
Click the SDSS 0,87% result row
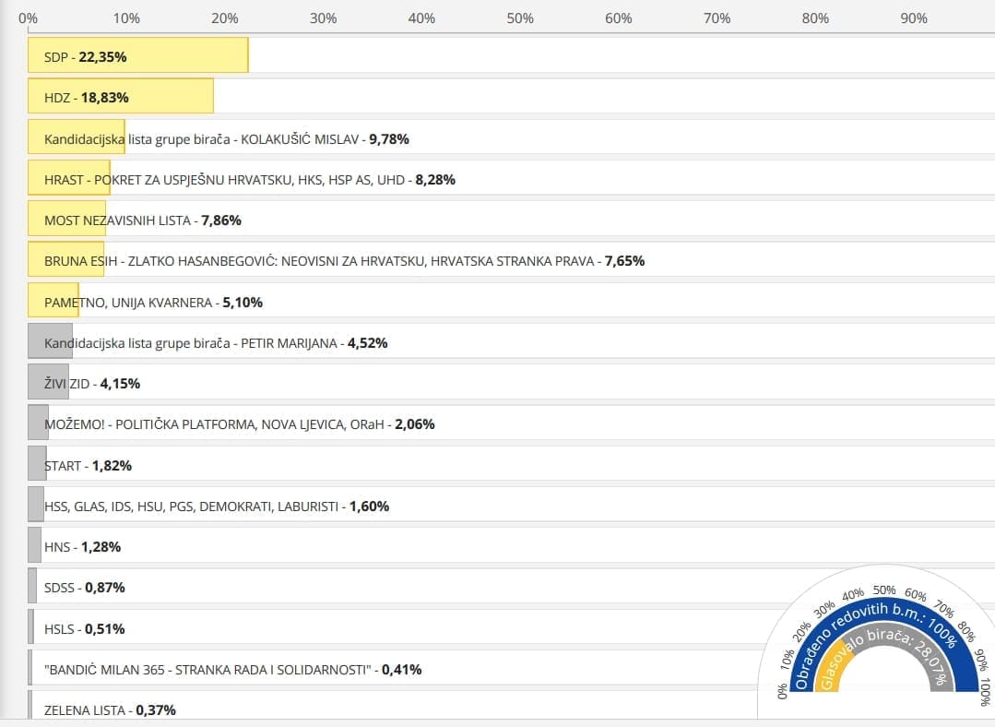pyautogui.click(x=84, y=587)
